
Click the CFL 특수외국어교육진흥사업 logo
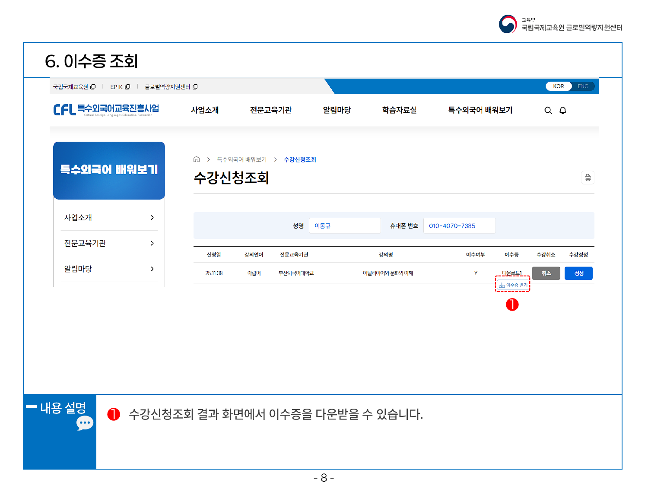tap(106, 110)
